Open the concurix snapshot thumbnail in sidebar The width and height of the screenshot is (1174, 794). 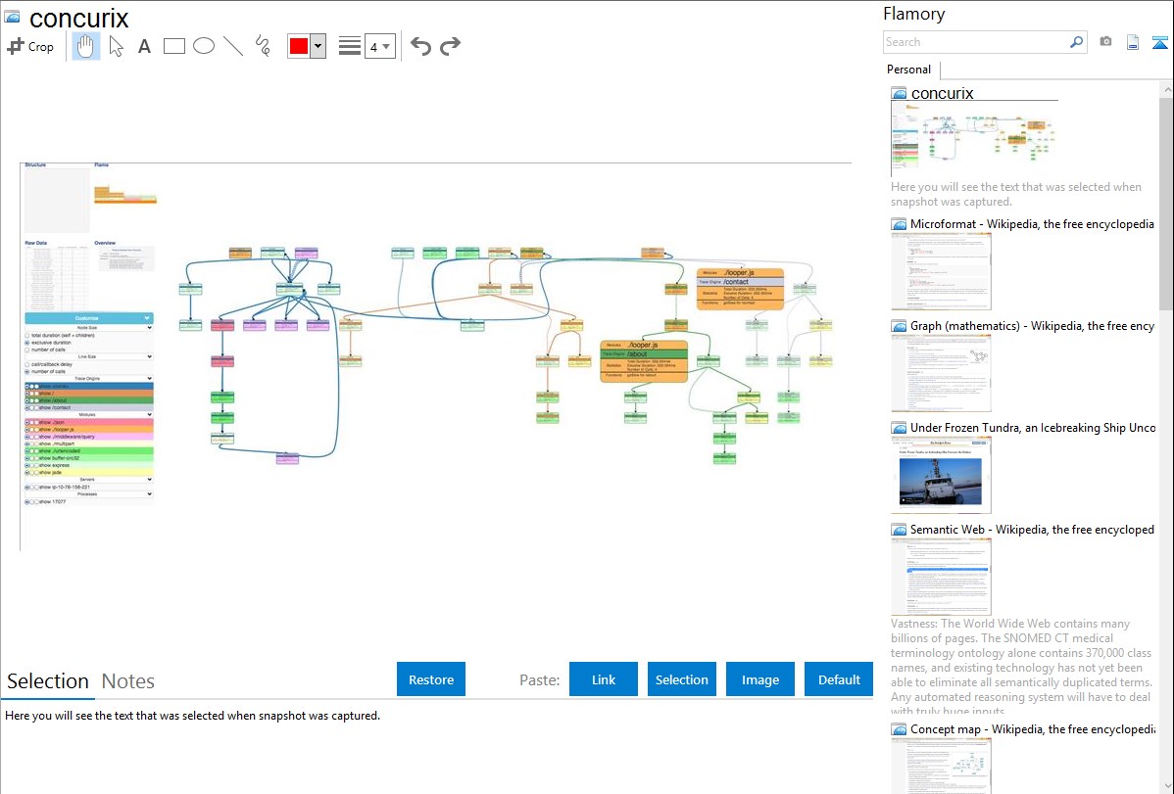973,139
